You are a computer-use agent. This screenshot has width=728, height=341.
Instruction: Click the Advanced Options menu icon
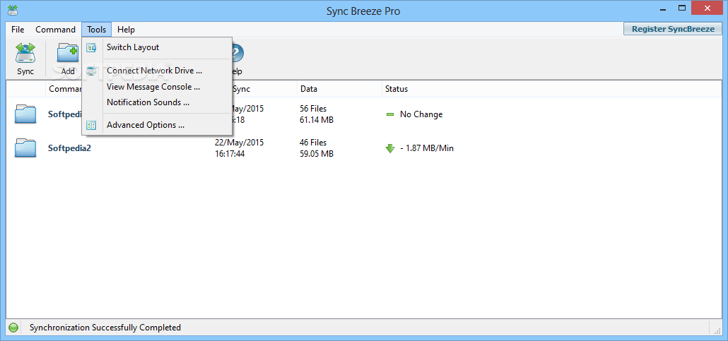[91, 125]
